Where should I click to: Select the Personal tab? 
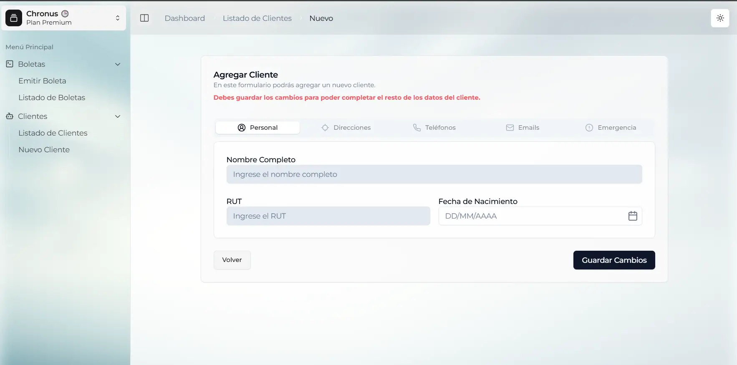point(257,128)
